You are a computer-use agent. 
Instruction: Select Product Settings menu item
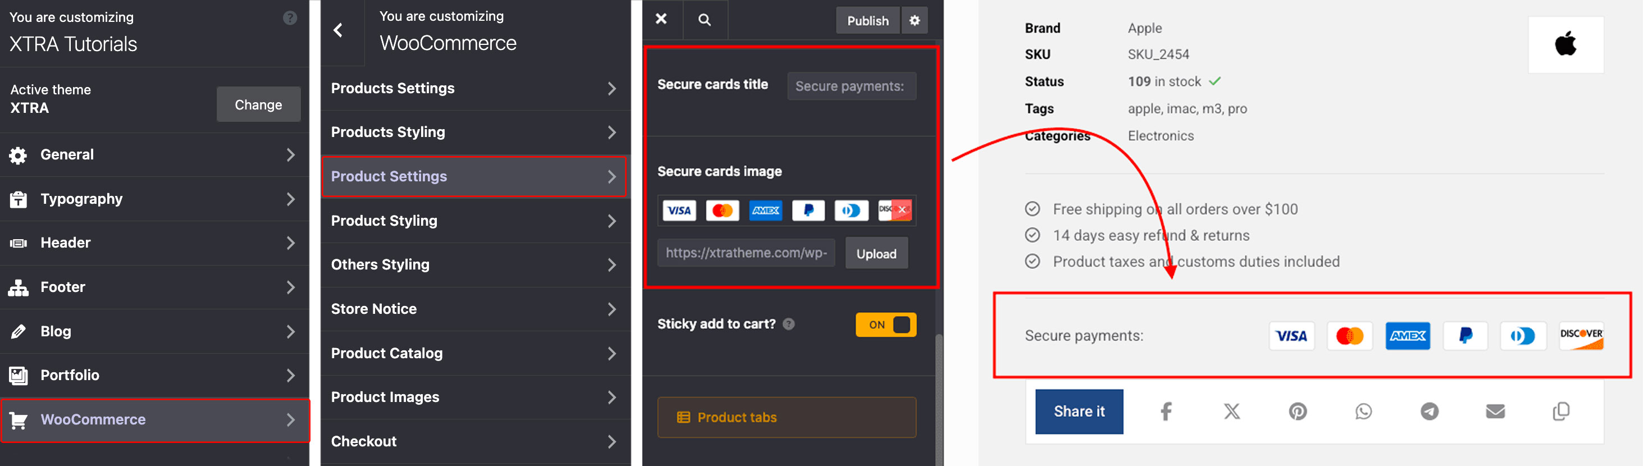click(473, 177)
